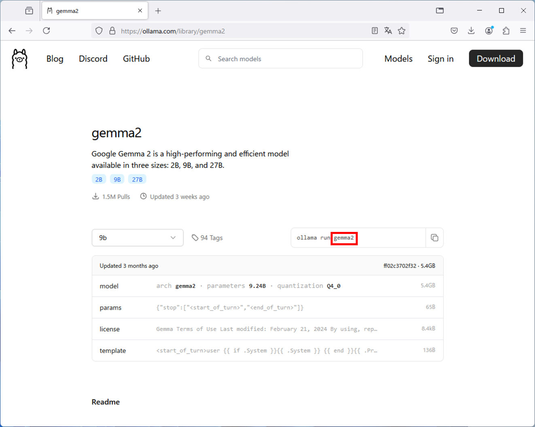Click the translate page icon

(x=388, y=30)
